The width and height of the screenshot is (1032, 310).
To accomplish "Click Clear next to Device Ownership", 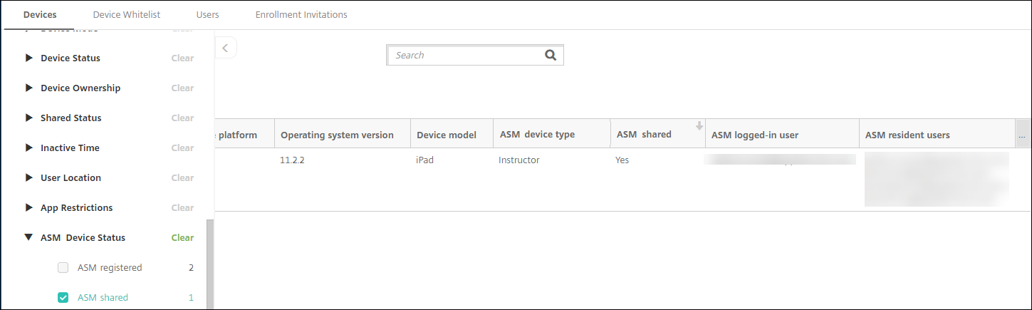I will coord(182,88).
